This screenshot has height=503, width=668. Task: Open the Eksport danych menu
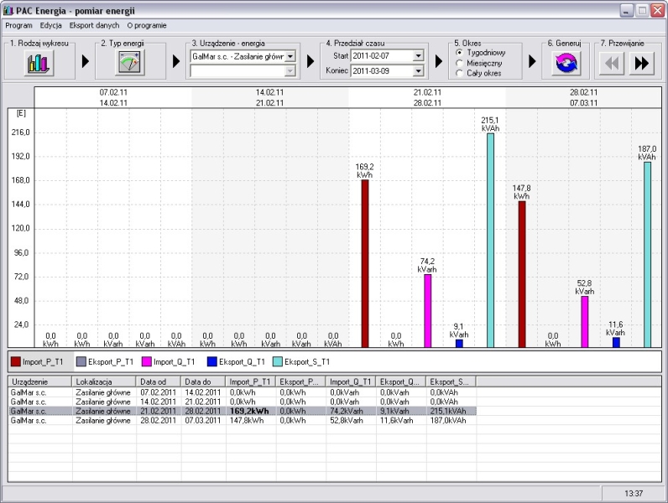95,25
